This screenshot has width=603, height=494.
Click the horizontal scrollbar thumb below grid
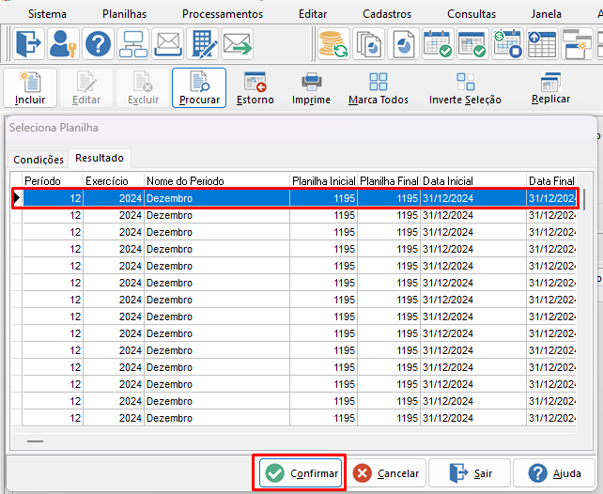(35, 441)
